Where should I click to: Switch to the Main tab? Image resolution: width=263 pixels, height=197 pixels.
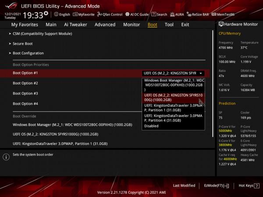coord(51,25)
